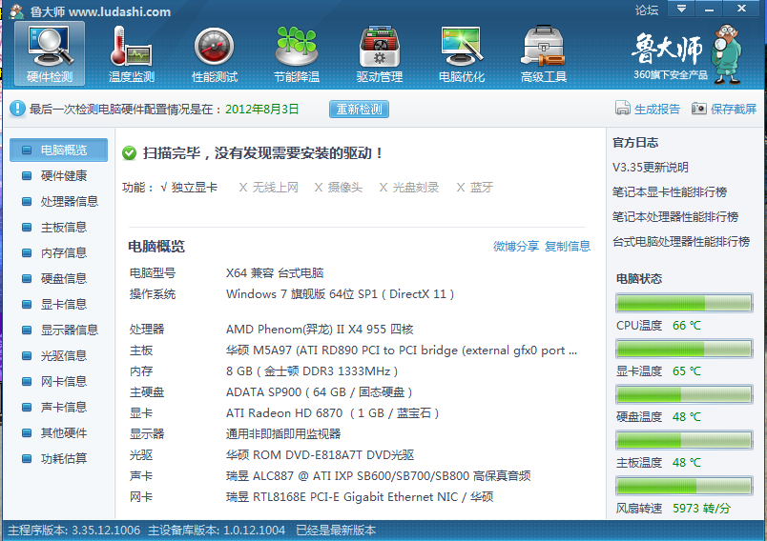Open the 论坛 forum link

coord(647,10)
